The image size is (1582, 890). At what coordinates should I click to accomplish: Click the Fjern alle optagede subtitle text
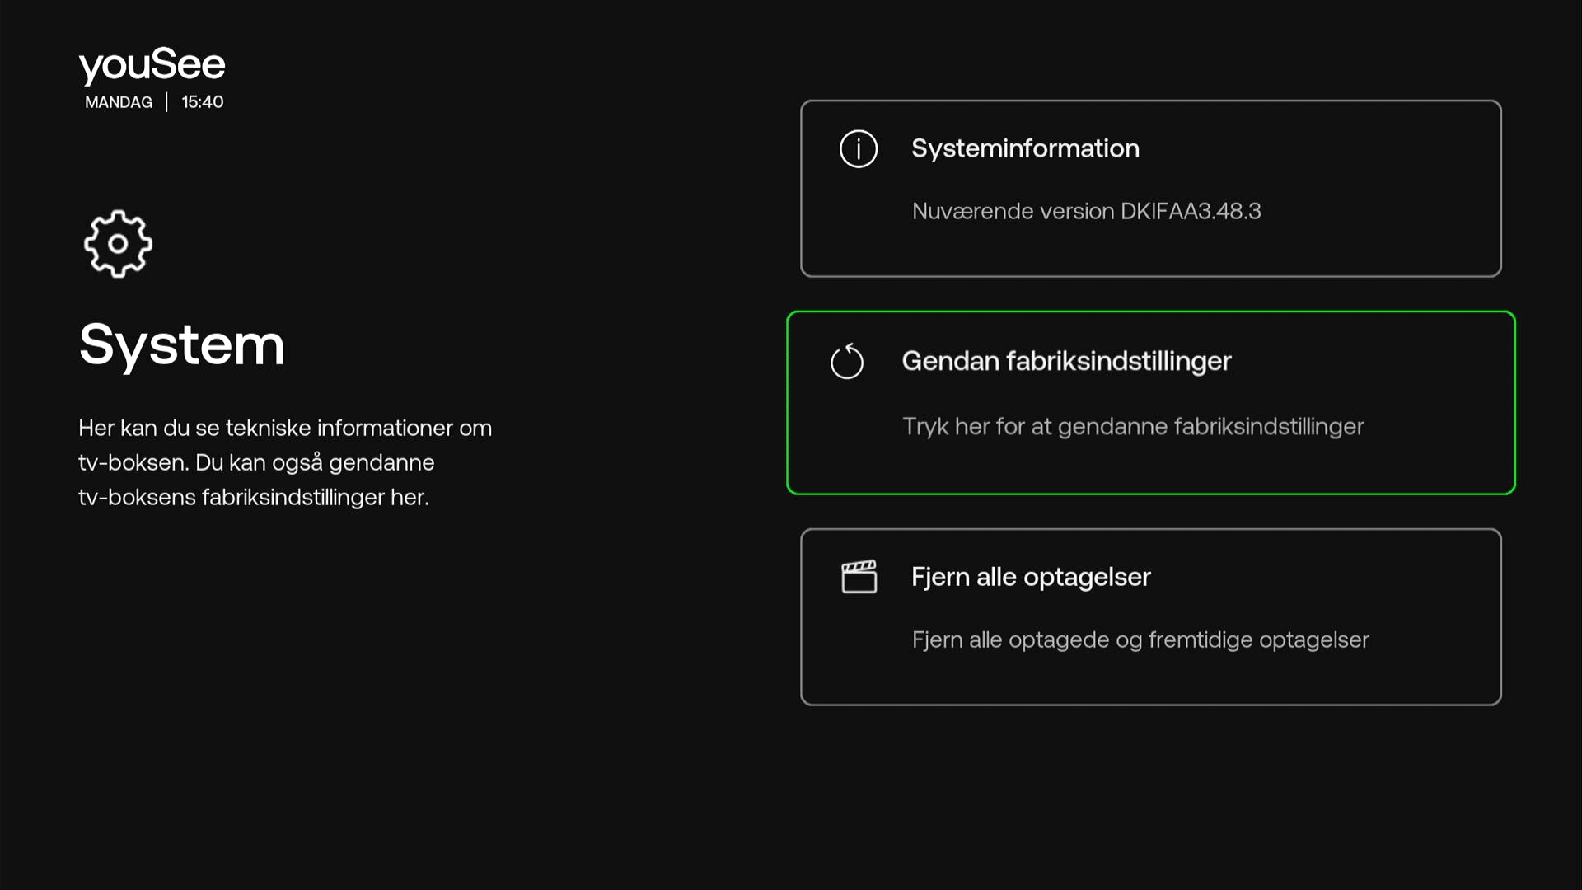(1140, 639)
